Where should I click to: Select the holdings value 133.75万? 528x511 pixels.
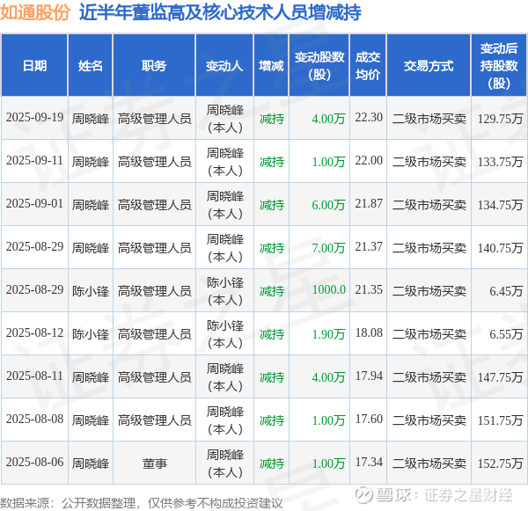(500, 162)
